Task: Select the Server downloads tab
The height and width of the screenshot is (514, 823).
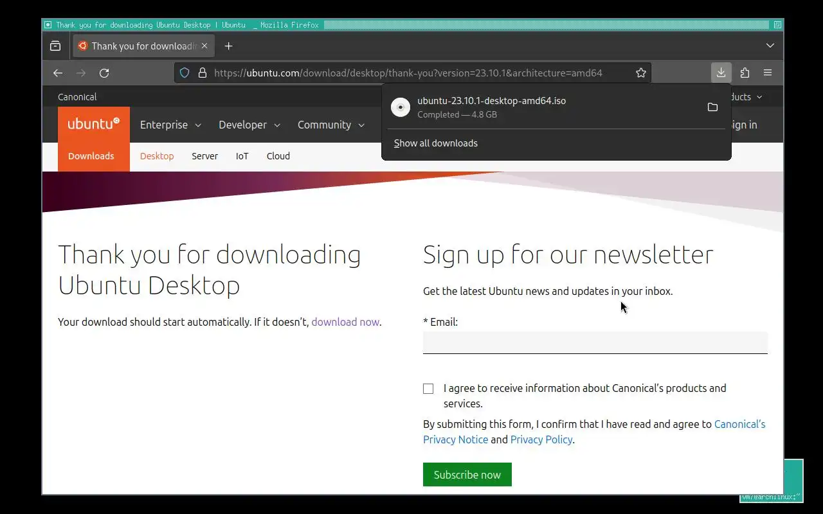Action: (204, 156)
